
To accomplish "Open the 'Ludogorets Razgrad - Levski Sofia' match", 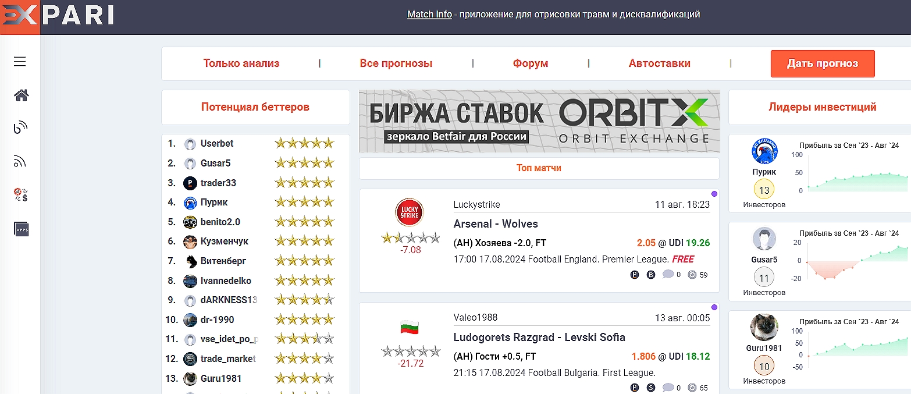I will tap(539, 338).
